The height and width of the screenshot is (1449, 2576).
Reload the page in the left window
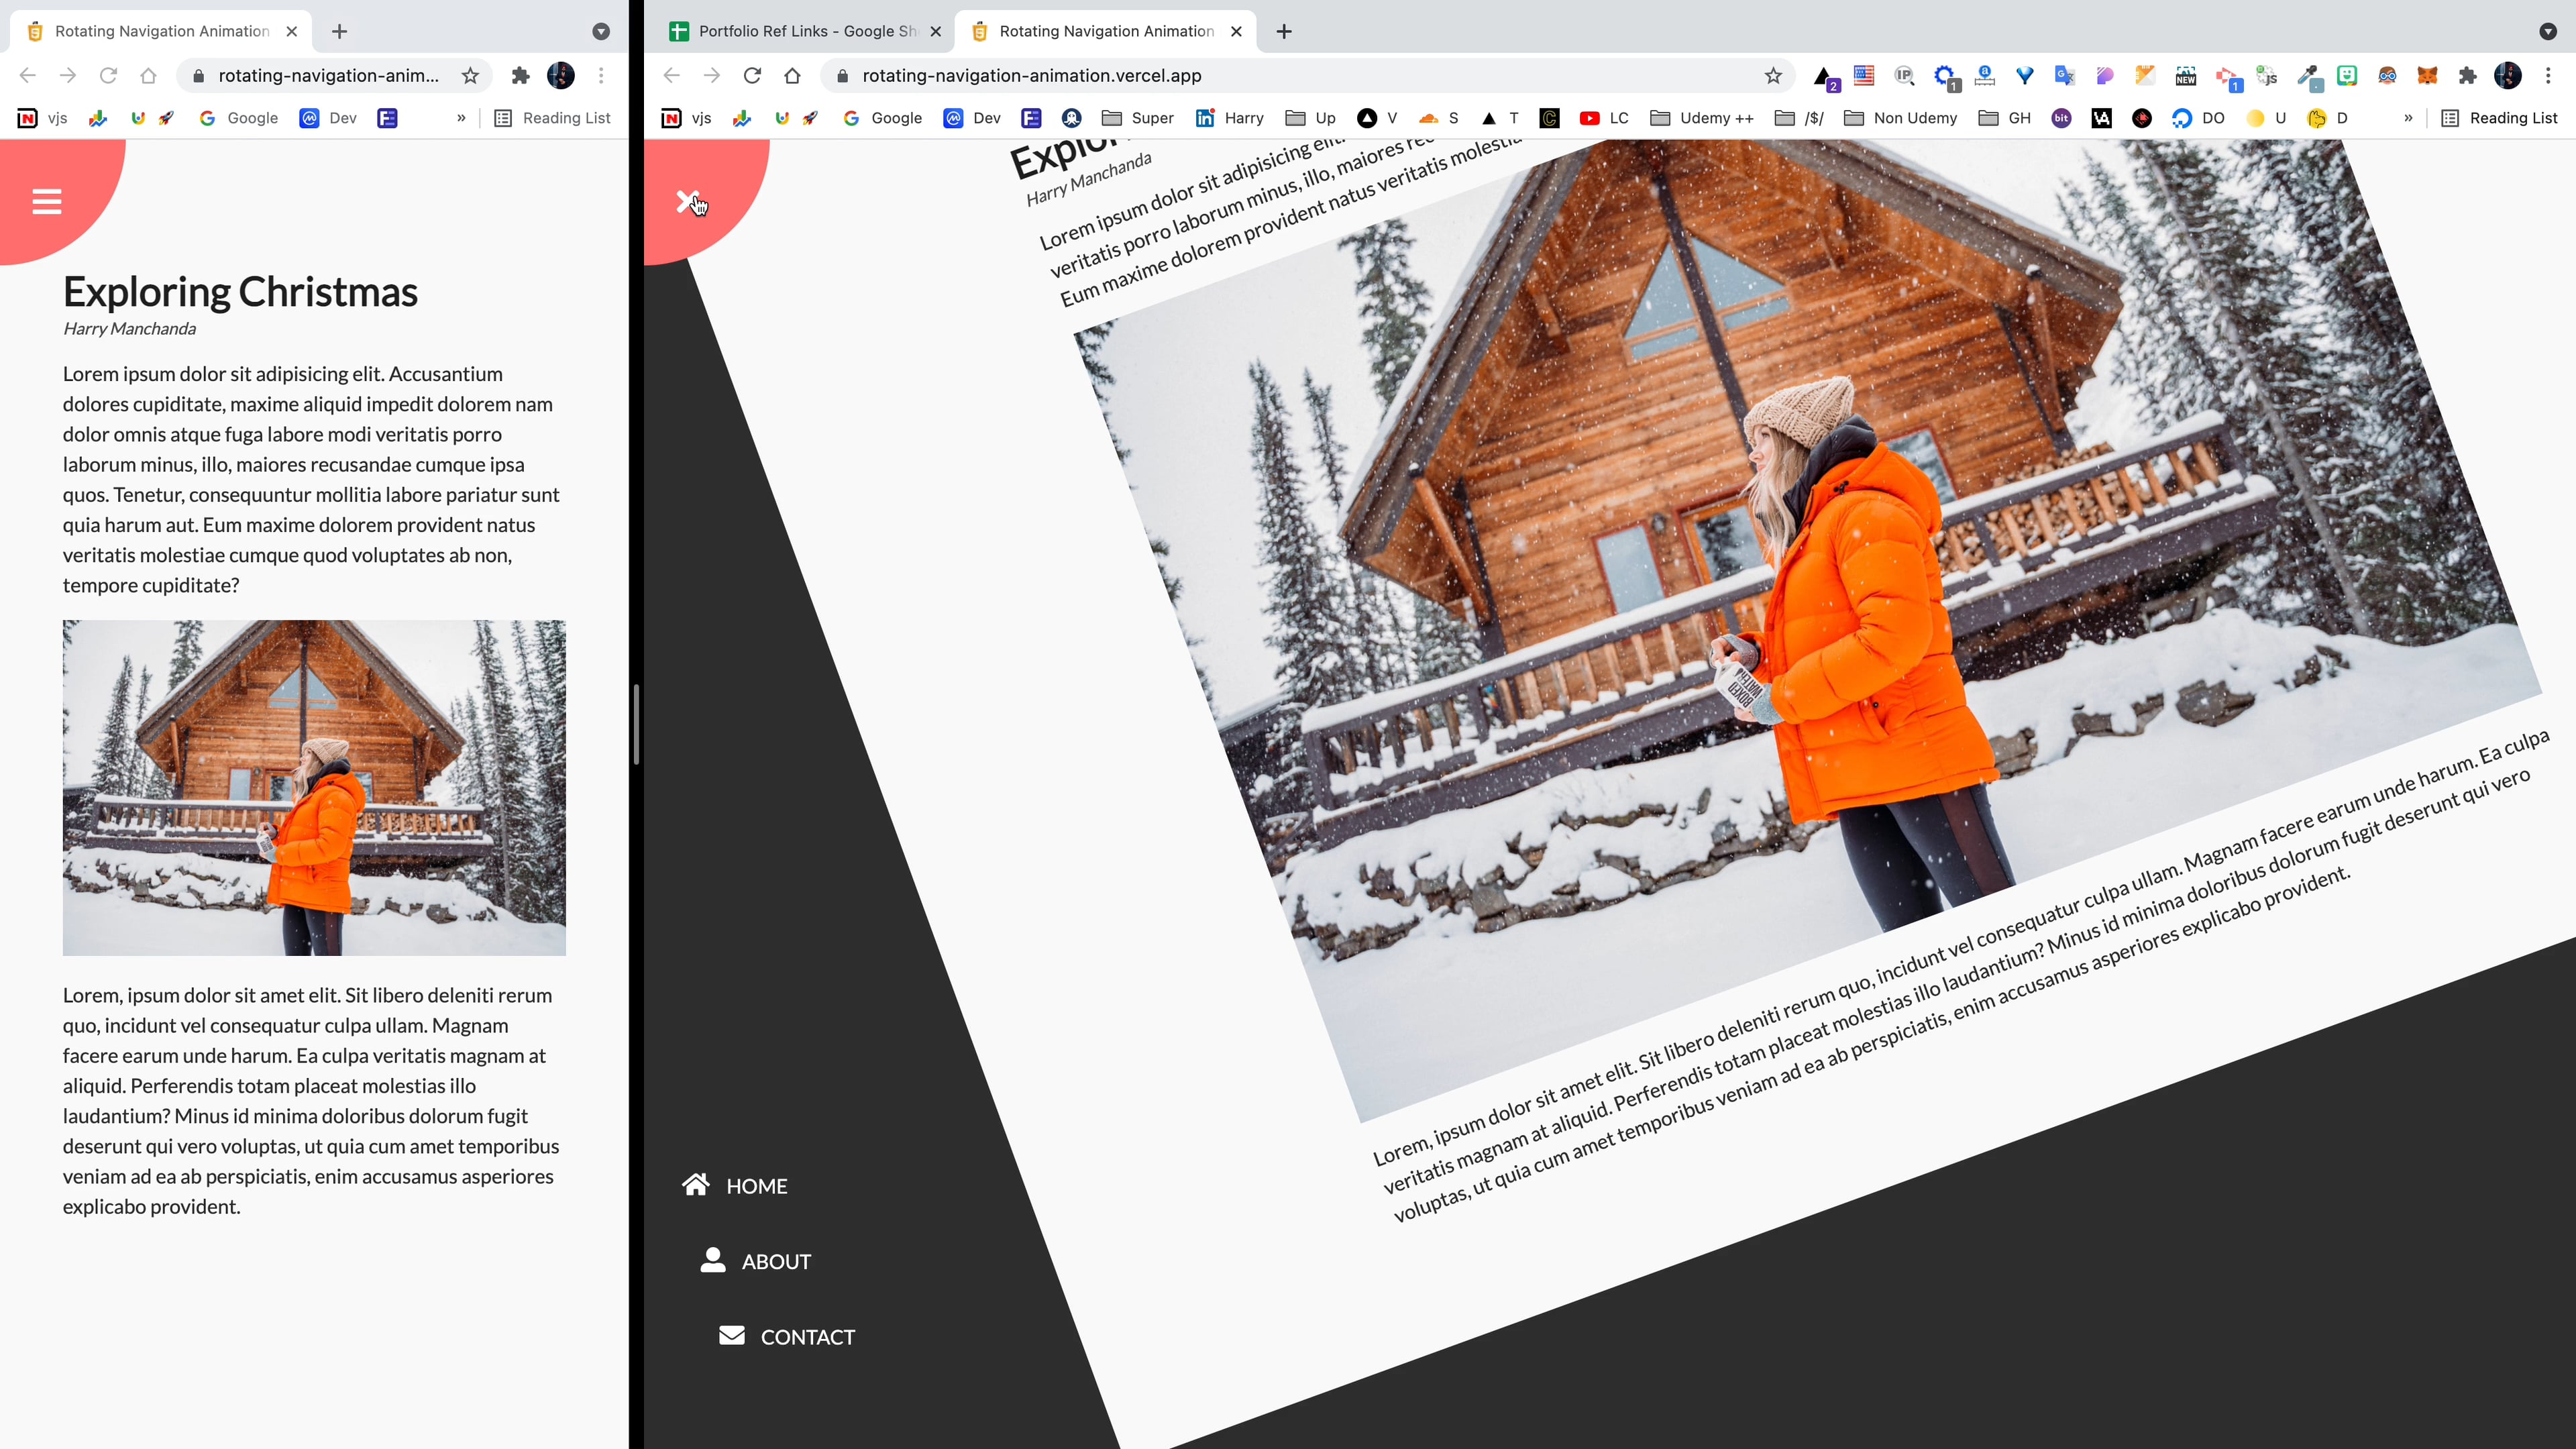[108, 75]
